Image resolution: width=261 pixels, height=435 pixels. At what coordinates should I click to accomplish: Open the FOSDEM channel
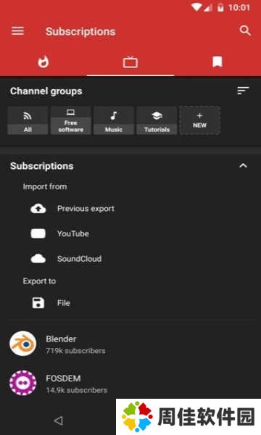click(x=130, y=384)
